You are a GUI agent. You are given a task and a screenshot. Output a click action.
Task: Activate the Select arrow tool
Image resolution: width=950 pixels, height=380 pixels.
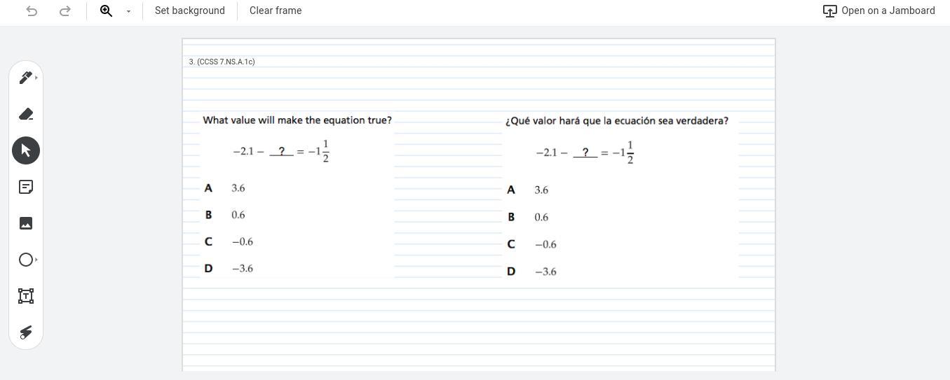point(26,150)
